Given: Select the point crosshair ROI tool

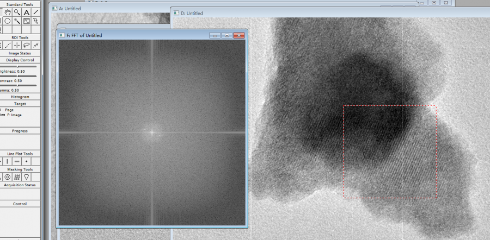Looking at the screenshot, I should coord(17,45).
